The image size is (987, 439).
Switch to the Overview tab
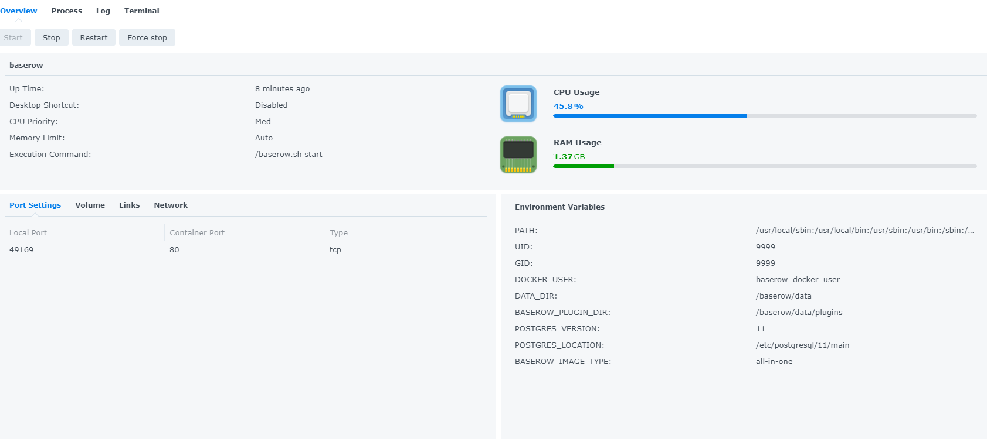point(18,11)
